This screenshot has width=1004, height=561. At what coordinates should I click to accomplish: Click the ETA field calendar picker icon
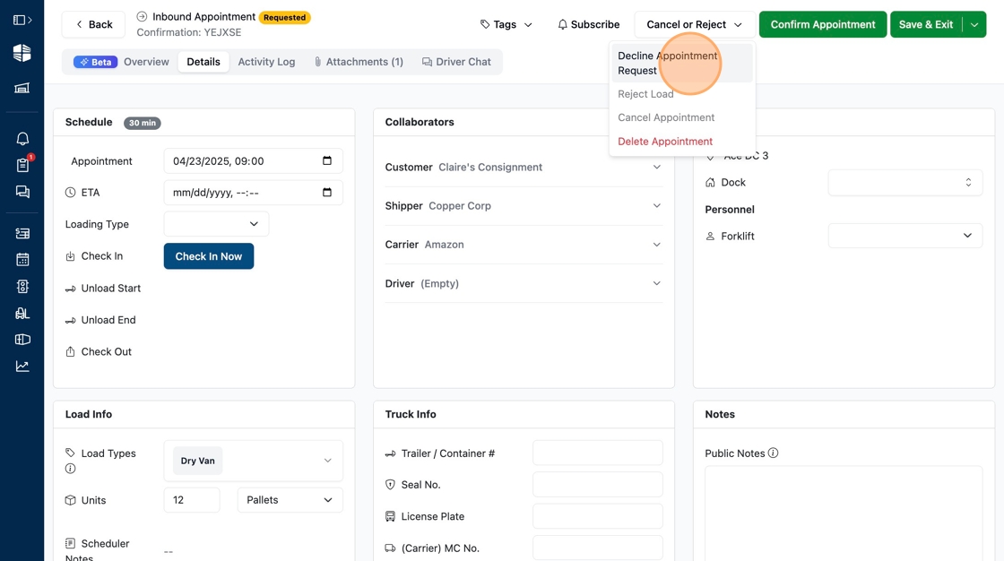[327, 192]
